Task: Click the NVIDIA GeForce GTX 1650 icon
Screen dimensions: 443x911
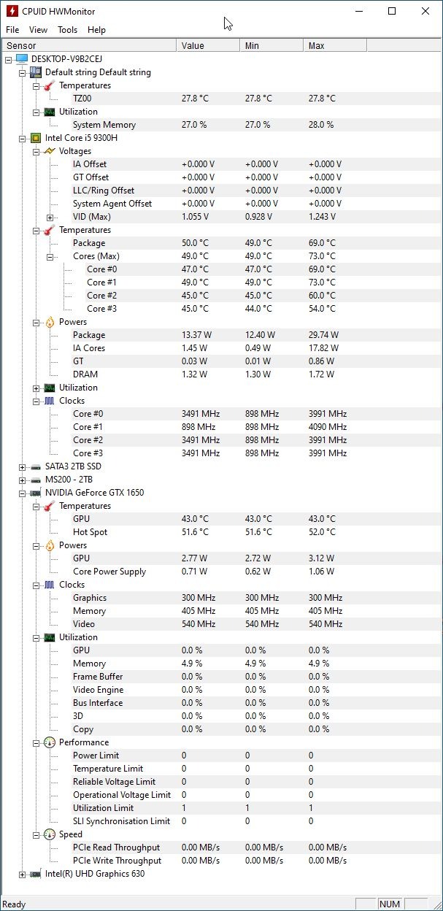Action: click(36, 493)
